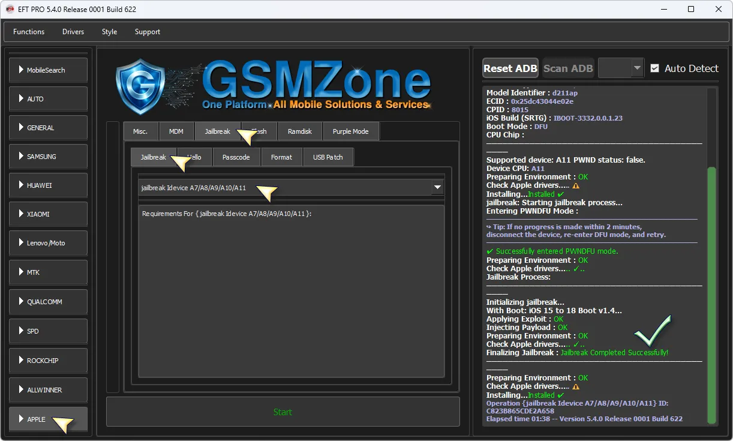Open the jailbreak Idevice method dropdown
Screen dimensions: 733x441
pyautogui.click(x=437, y=188)
